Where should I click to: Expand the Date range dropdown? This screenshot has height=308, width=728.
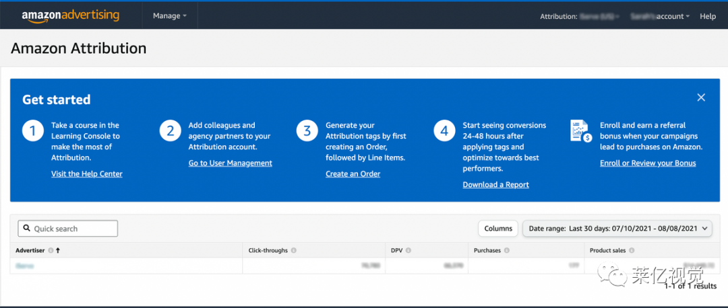coord(617,229)
